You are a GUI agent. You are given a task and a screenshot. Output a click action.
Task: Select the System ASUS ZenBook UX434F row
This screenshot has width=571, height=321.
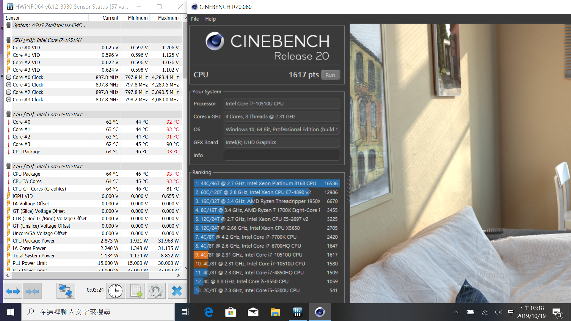pyautogui.click(x=92, y=25)
